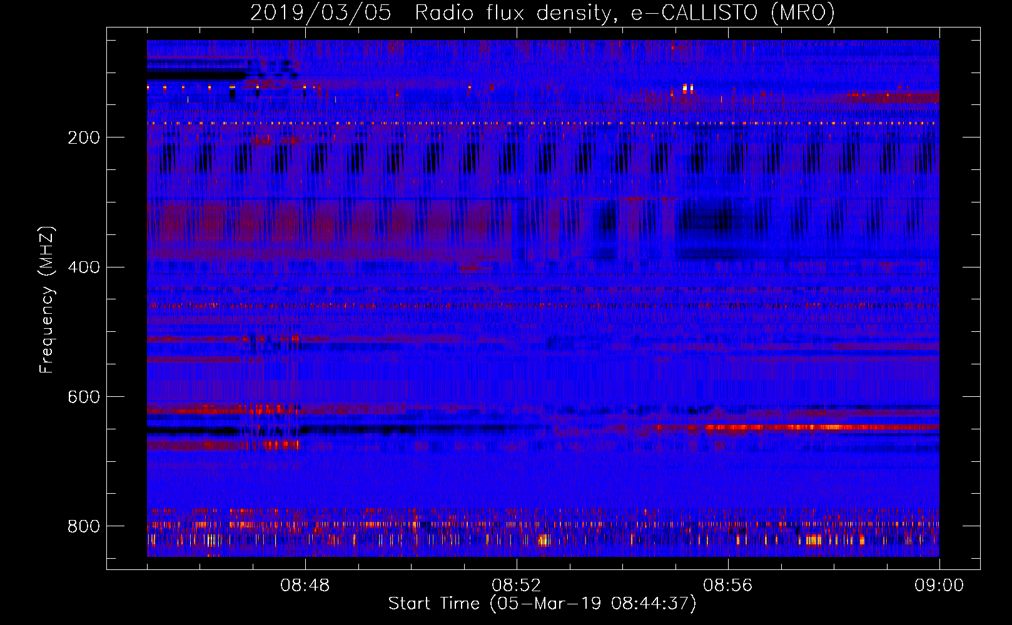The width and height of the screenshot is (1012, 625).
Task: Click the 08:48 time tick label
Action: (305, 586)
